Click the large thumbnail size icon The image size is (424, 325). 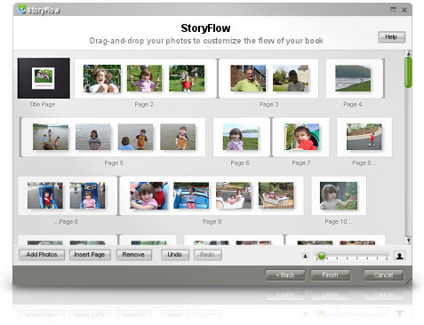point(399,256)
